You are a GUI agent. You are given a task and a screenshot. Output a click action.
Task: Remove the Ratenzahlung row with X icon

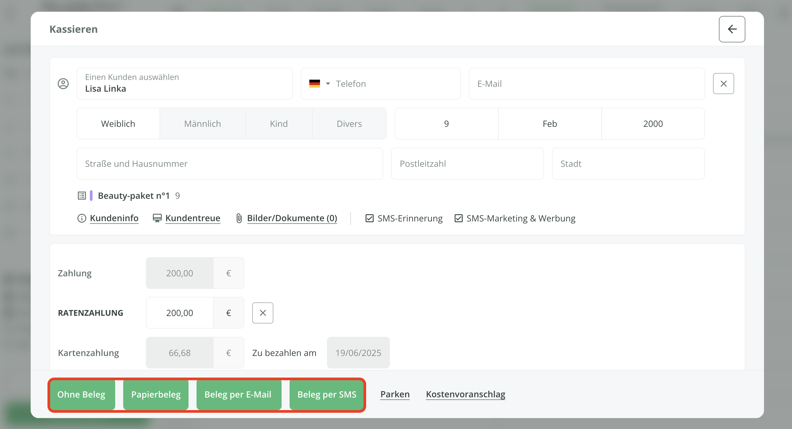point(263,313)
